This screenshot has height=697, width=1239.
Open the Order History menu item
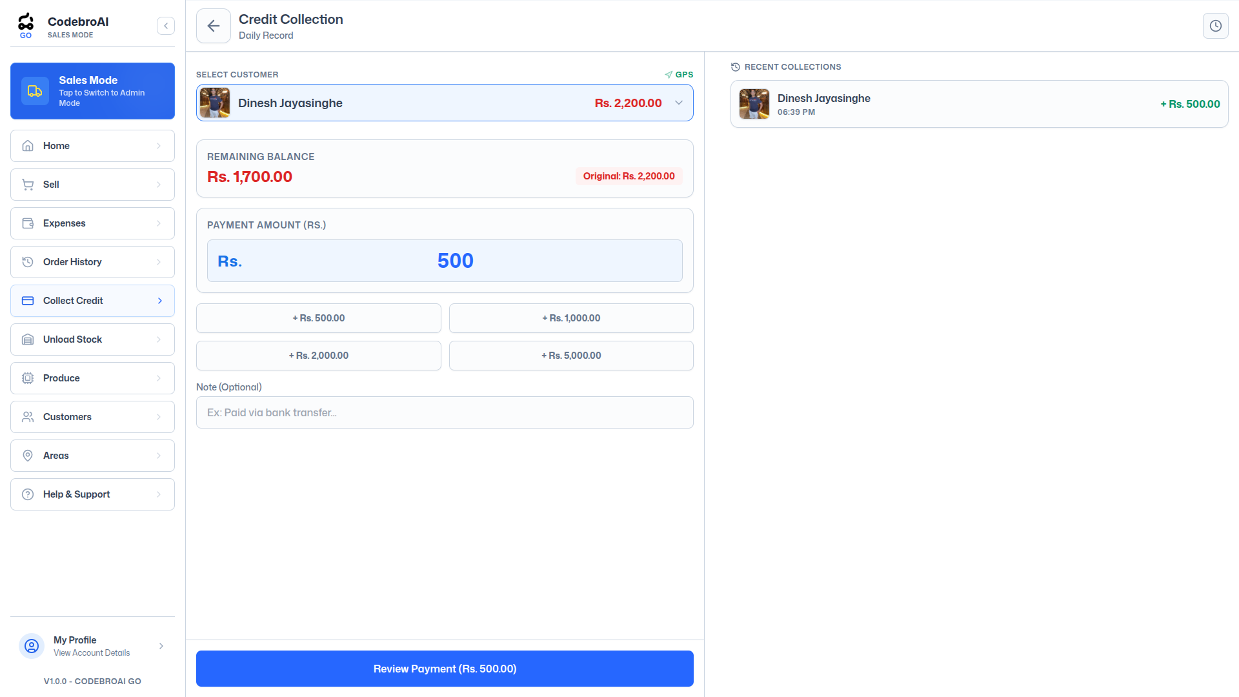click(x=92, y=262)
